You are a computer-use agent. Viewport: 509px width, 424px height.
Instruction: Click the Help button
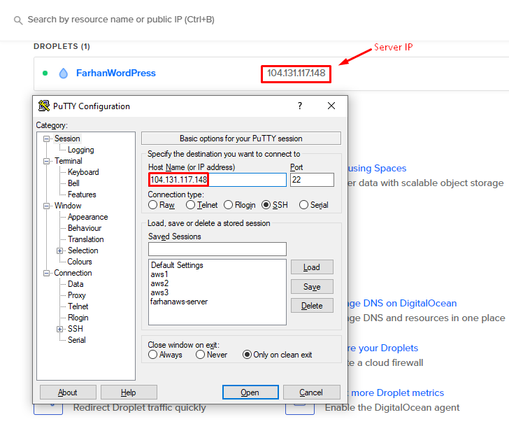(x=129, y=392)
